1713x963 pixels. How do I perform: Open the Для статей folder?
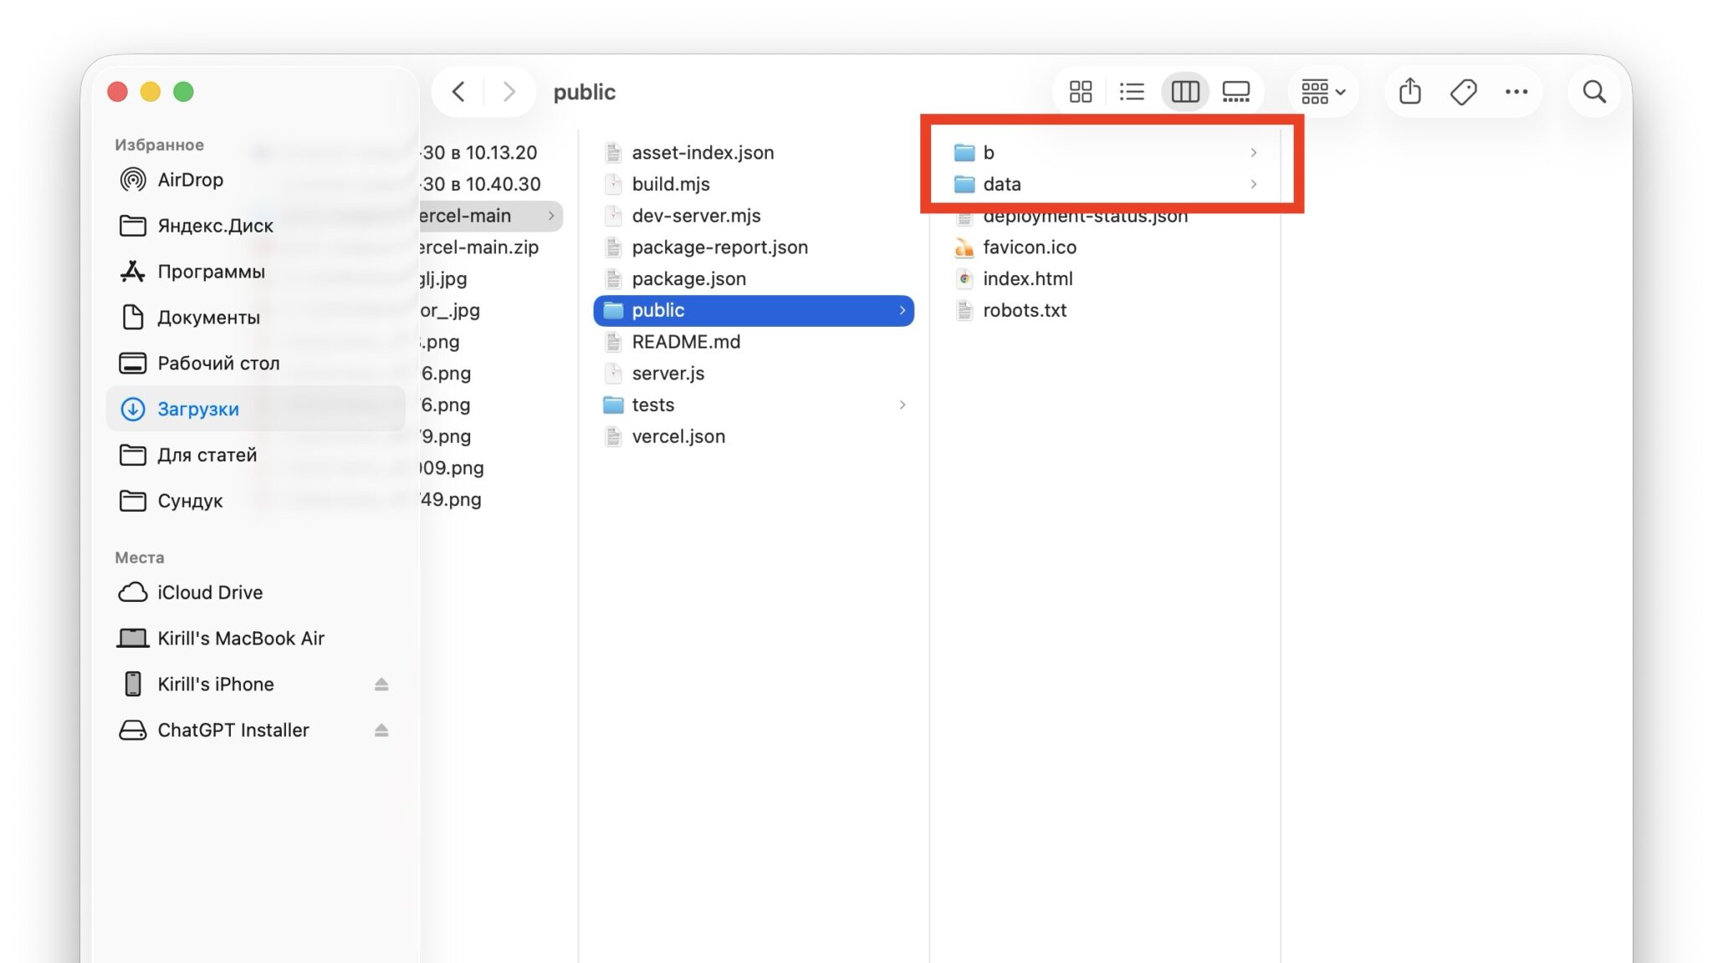tap(256, 455)
